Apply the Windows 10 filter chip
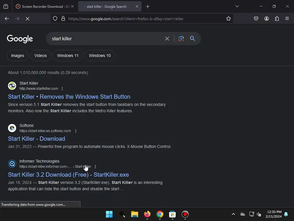294x221 pixels. [100, 56]
